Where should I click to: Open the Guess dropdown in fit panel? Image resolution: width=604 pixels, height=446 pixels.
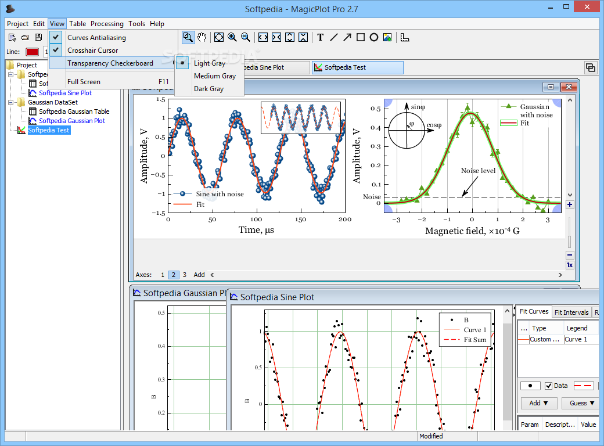click(581, 403)
